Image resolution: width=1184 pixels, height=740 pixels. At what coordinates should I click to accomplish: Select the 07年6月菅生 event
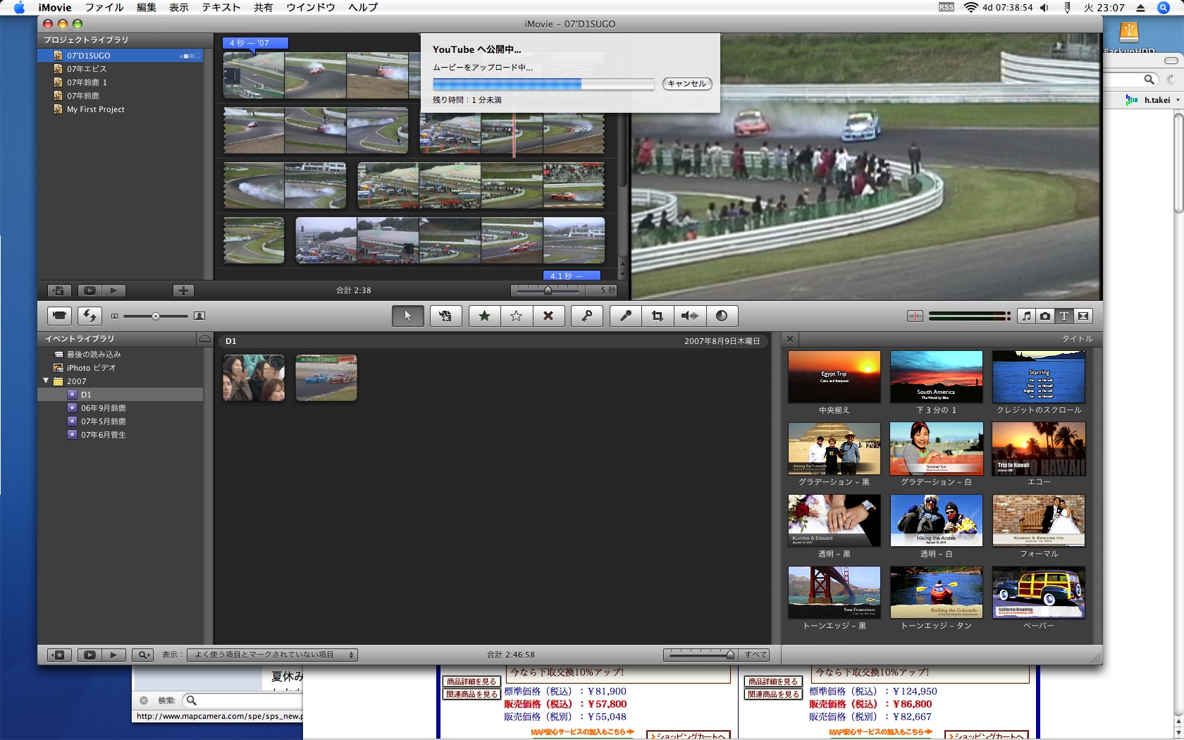pos(120,435)
